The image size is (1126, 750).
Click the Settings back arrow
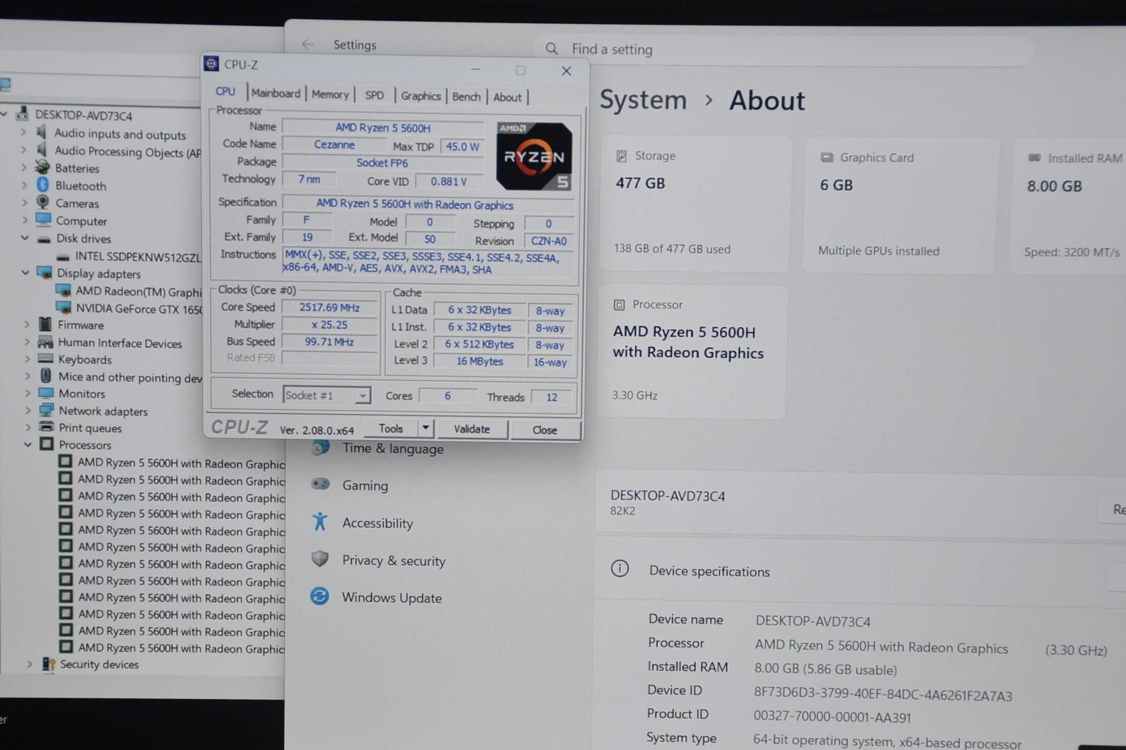pos(308,44)
